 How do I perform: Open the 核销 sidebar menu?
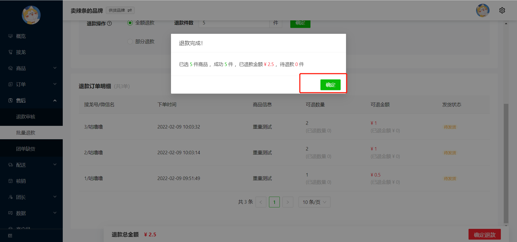(x=31, y=181)
